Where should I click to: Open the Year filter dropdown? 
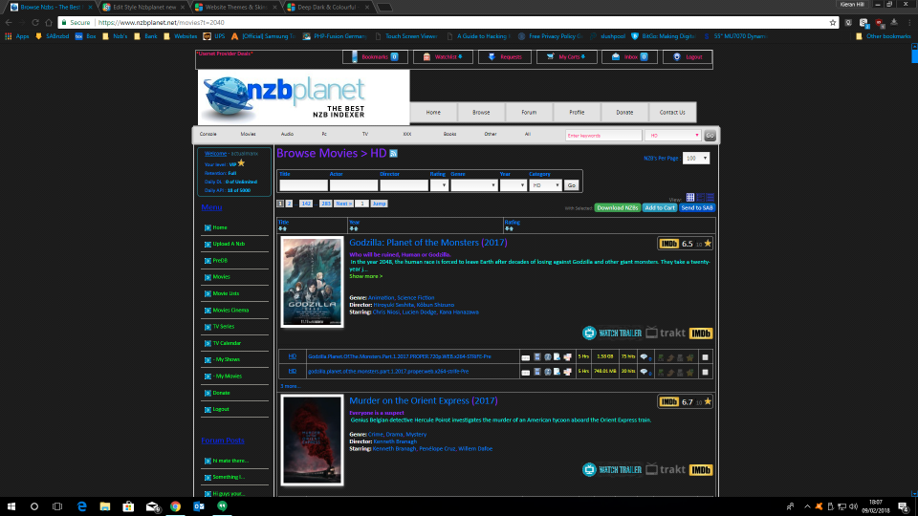tap(513, 185)
